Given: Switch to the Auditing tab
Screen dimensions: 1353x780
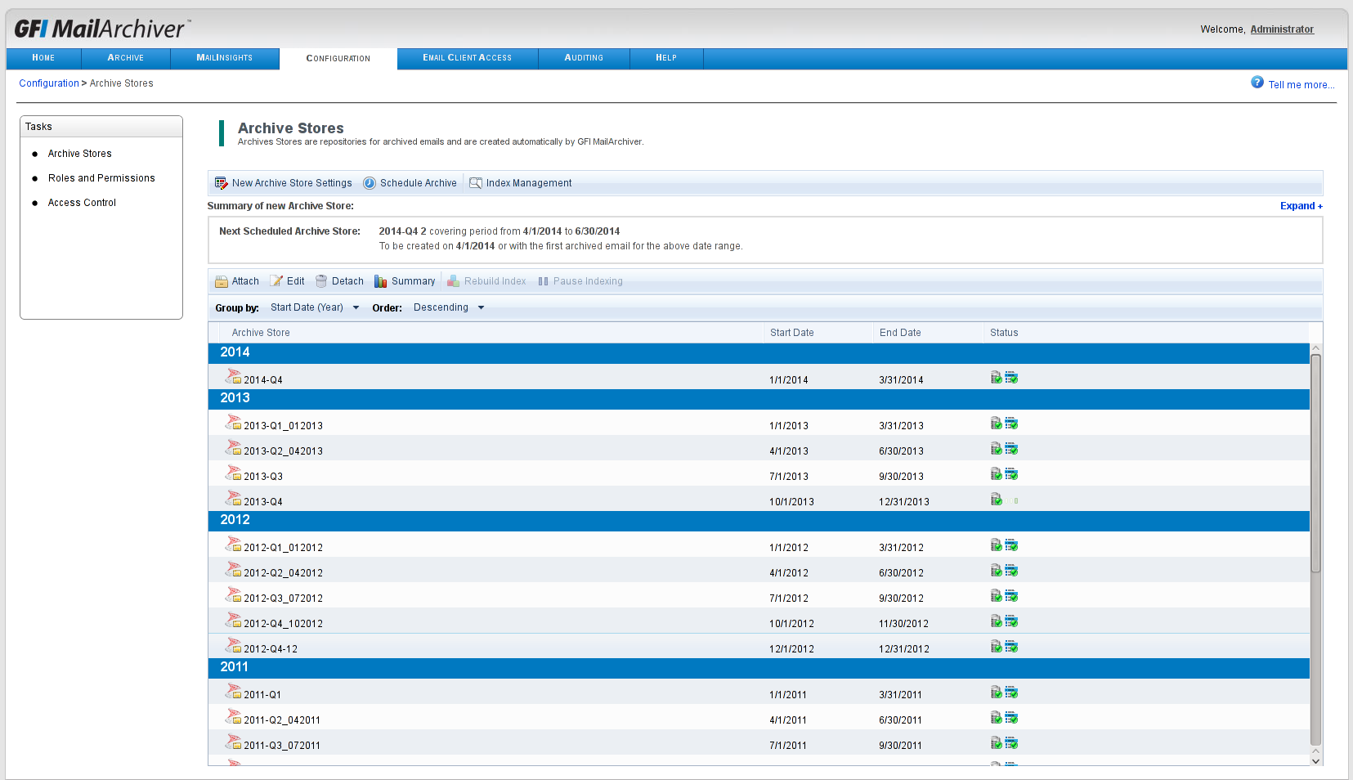Looking at the screenshot, I should pyautogui.click(x=584, y=58).
